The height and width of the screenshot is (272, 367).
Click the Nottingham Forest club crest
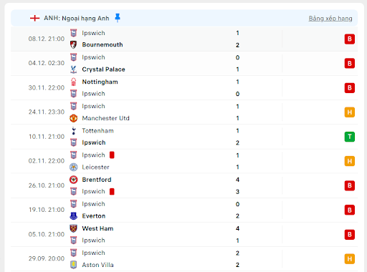pyautogui.click(x=73, y=82)
